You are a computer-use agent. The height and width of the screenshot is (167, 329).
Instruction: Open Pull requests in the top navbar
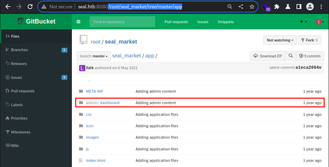click(176, 22)
